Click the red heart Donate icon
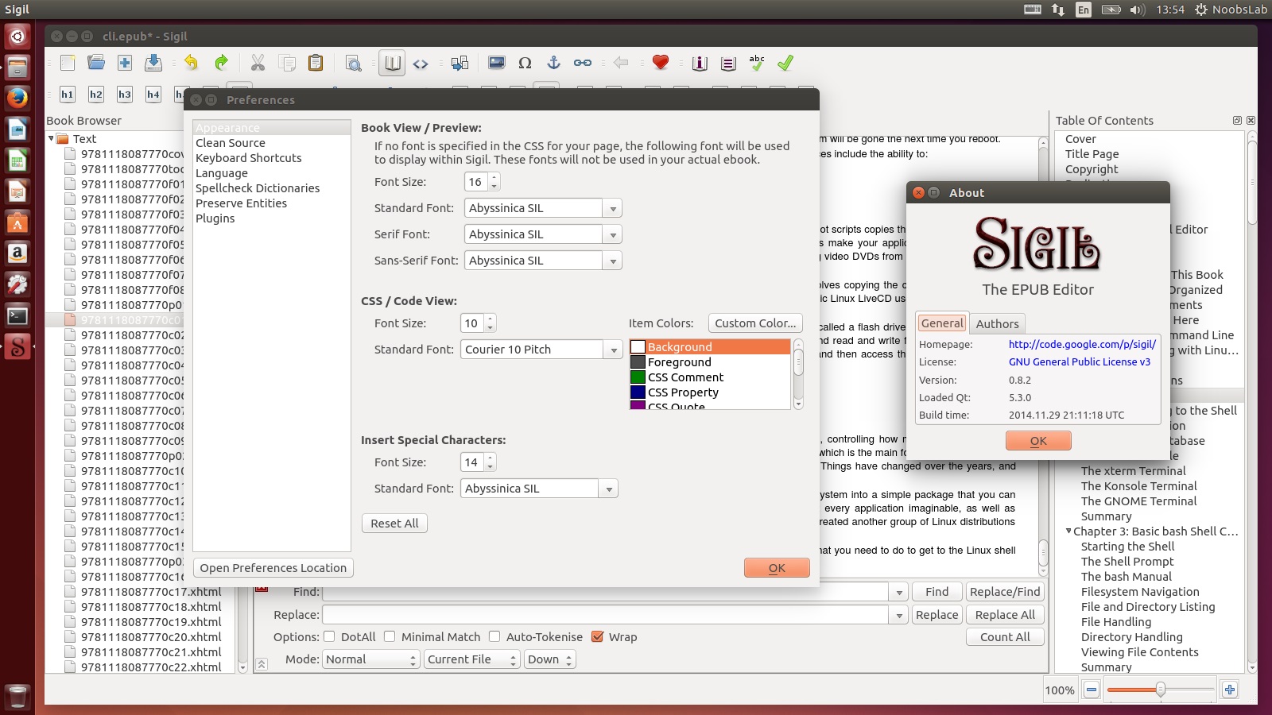 pyautogui.click(x=661, y=63)
